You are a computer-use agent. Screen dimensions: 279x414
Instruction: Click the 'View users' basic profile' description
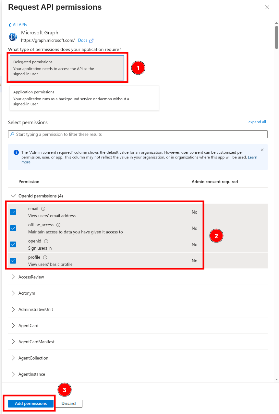coord(50,264)
